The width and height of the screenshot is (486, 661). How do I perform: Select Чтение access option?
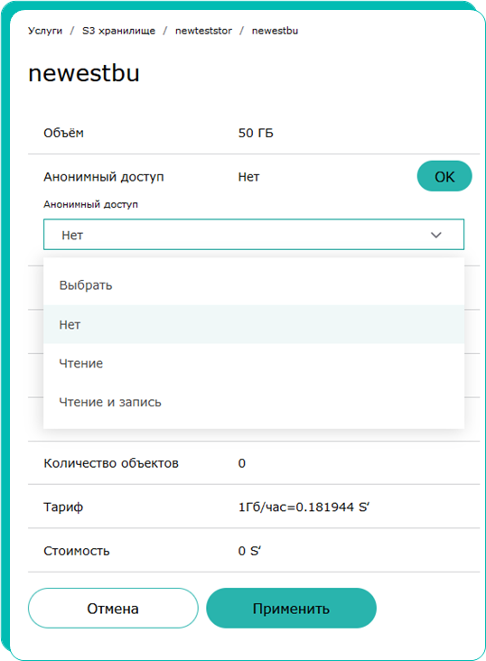tap(254, 363)
